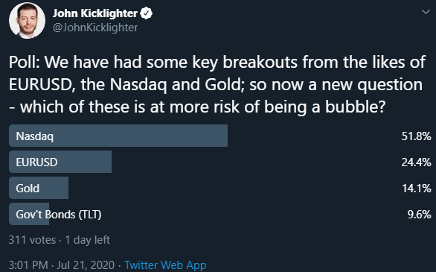The image size is (436, 272).
Task: Click the "bubble?" word ending the tweet
Action: (x=356, y=107)
